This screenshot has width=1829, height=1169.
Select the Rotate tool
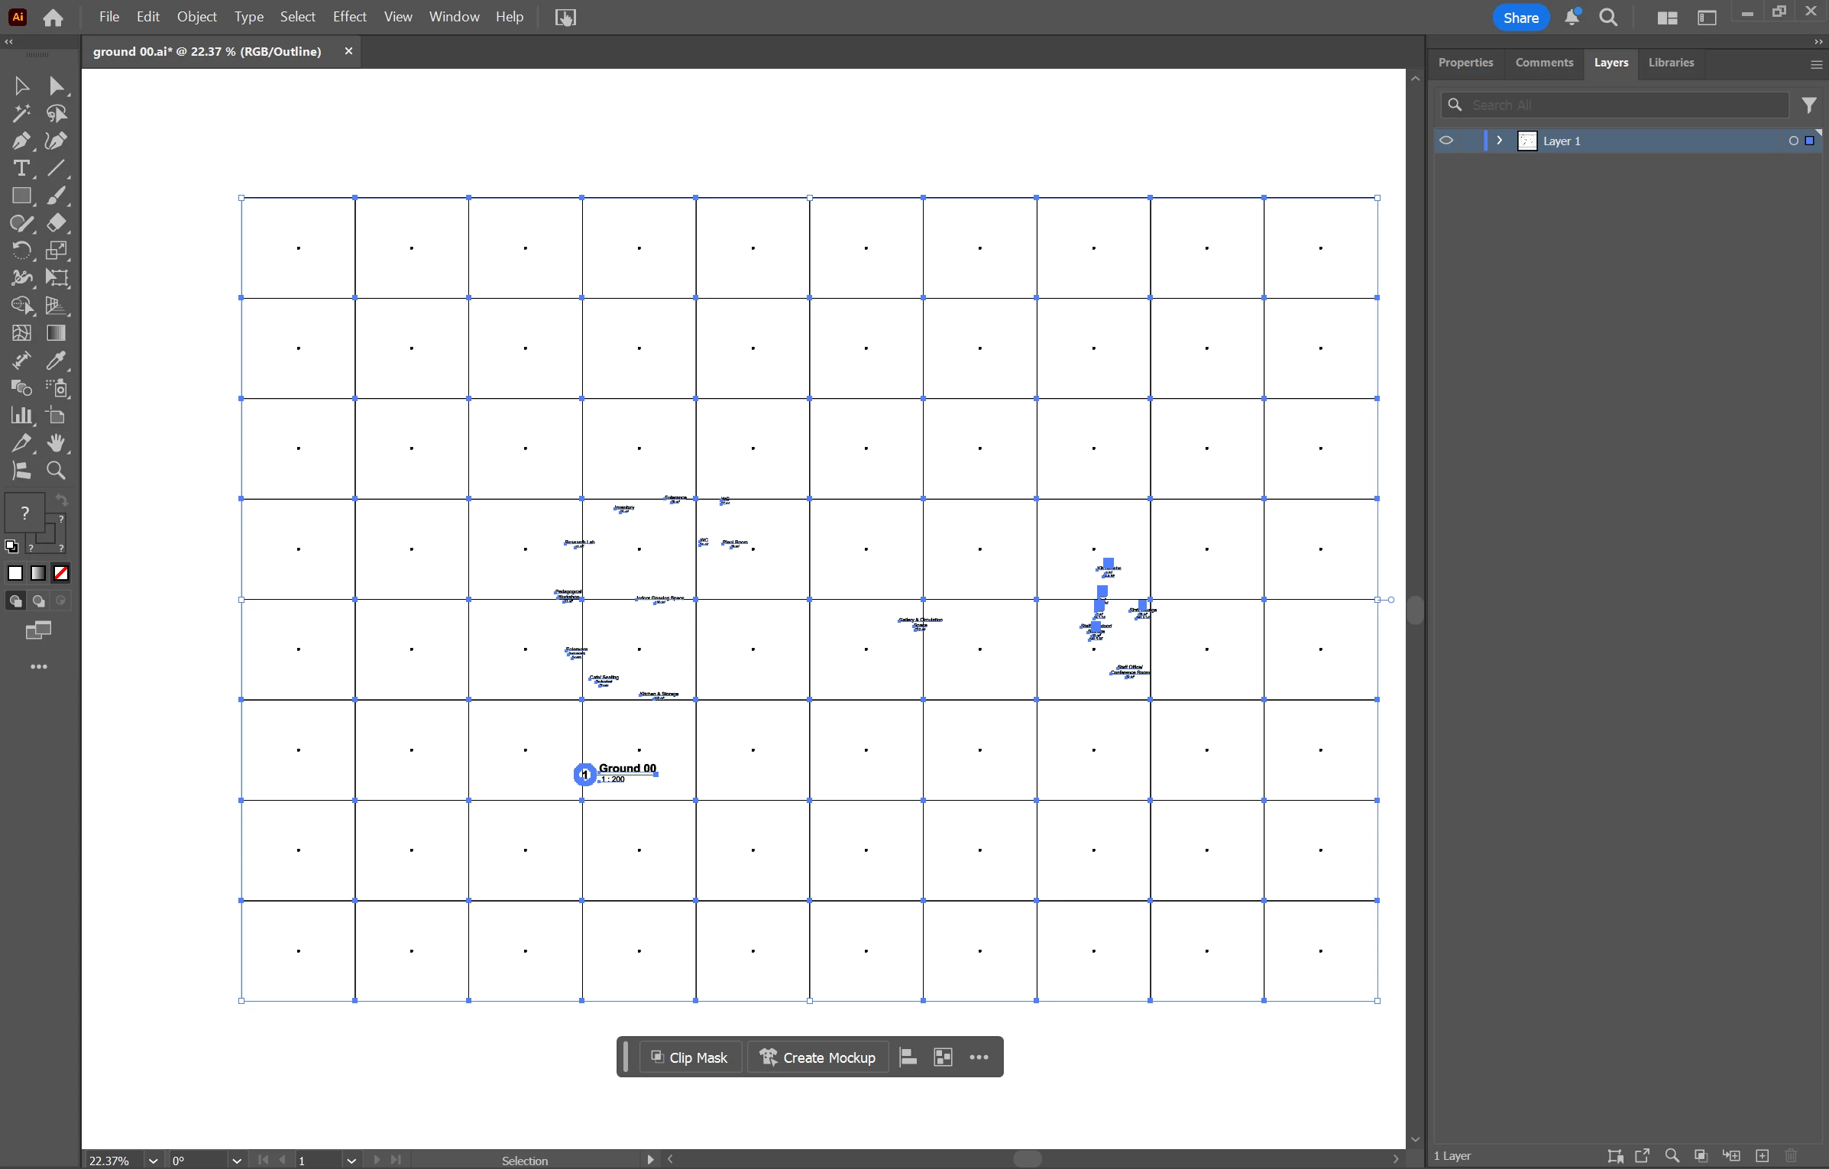tap(21, 251)
